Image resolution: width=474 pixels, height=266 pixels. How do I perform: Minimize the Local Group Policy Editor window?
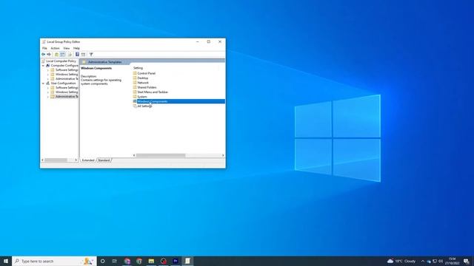(198, 41)
